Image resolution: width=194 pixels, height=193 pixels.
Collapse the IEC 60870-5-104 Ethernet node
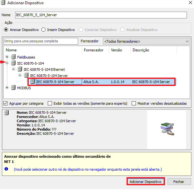[14, 70]
